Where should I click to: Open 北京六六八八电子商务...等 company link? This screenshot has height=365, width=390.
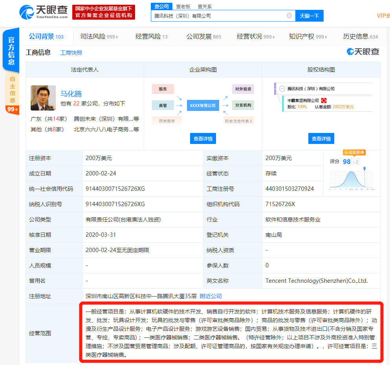point(106,129)
